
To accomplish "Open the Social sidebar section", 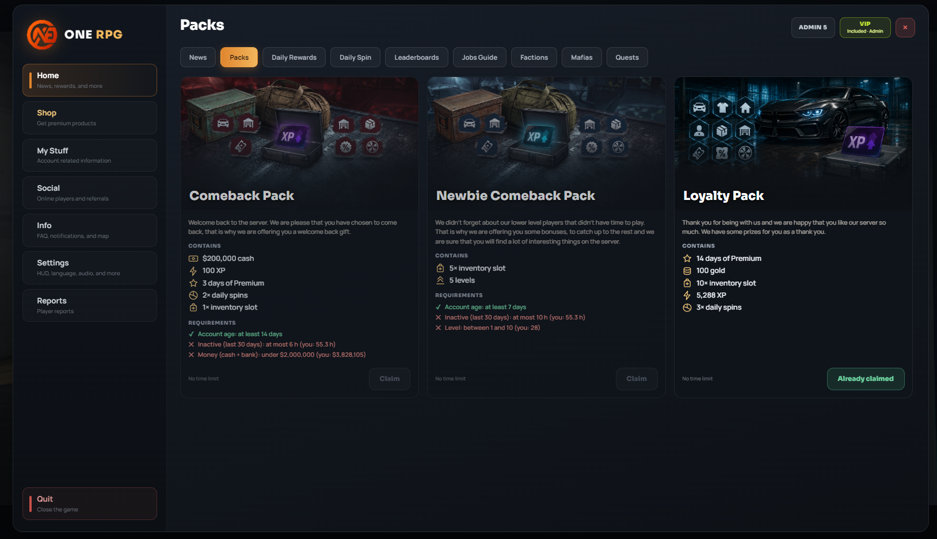I will pyautogui.click(x=90, y=193).
